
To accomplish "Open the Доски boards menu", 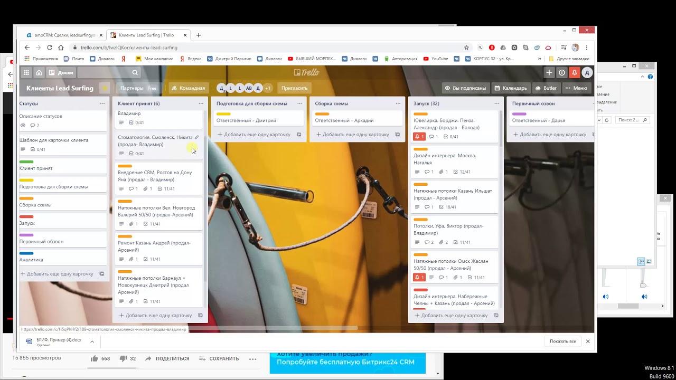I will coord(61,73).
